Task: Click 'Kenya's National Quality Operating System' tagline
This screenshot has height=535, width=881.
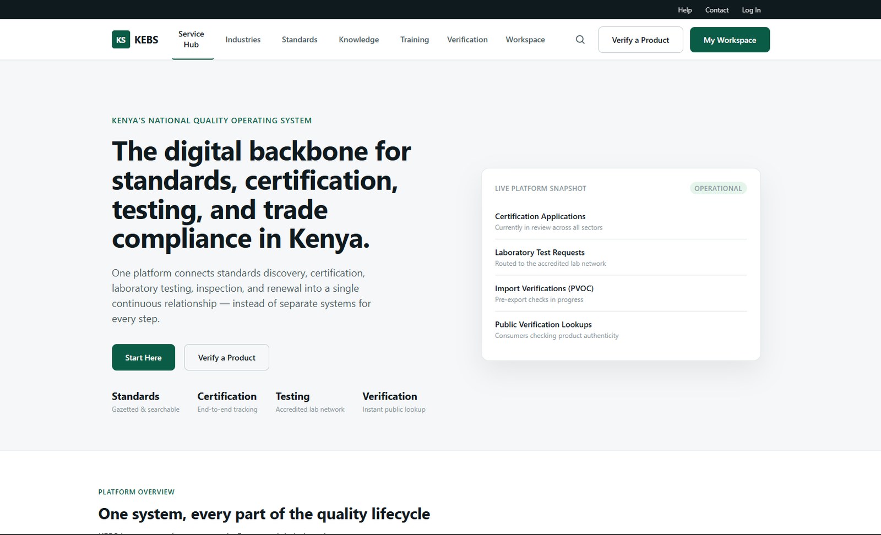Action: click(x=212, y=121)
